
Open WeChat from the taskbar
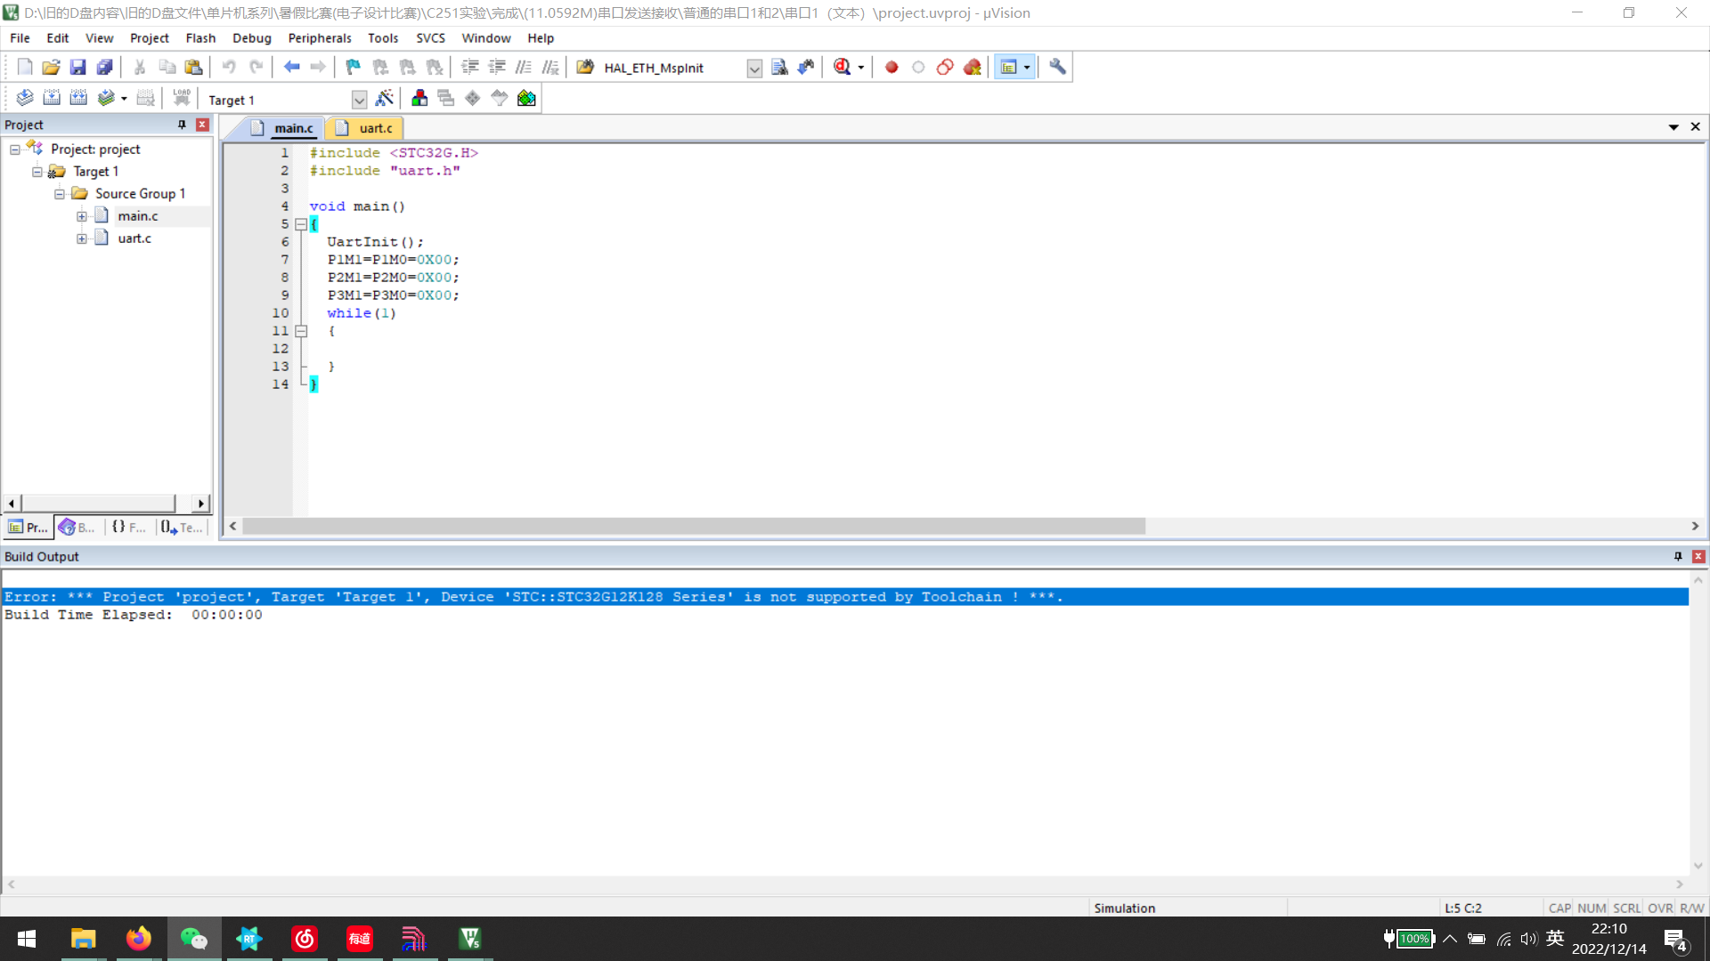[193, 939]
